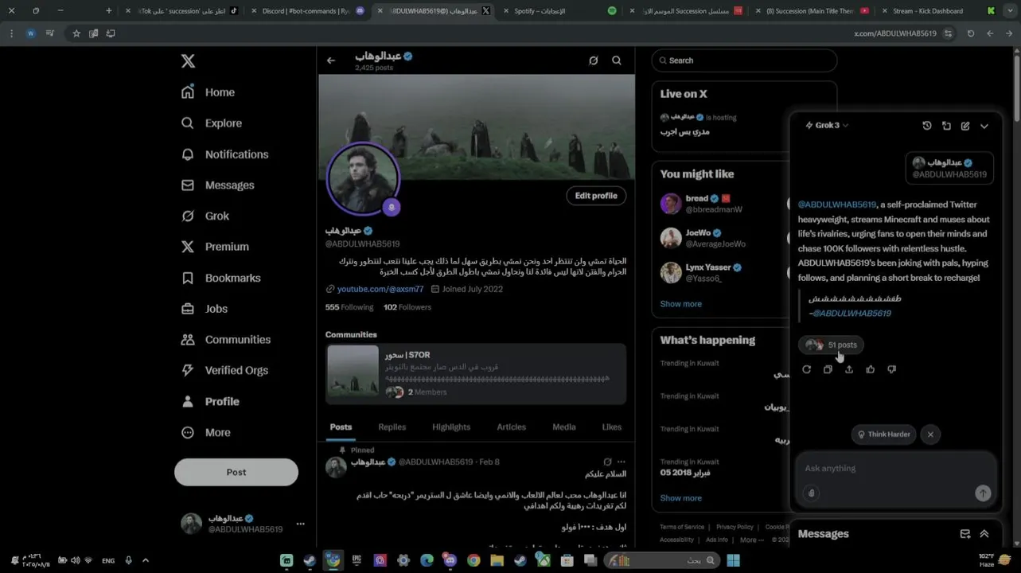Regenerate the Grok response
Screen dimensions: 1021x573
click(806, 369)
